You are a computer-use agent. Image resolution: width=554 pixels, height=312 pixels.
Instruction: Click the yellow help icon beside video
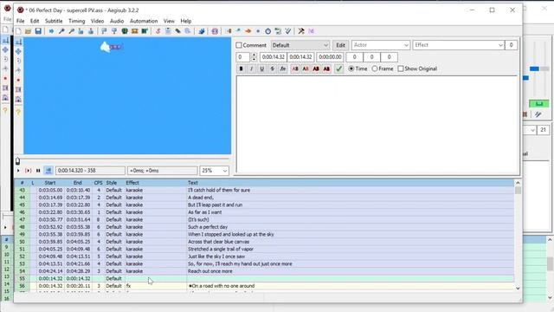coord(18,112)
